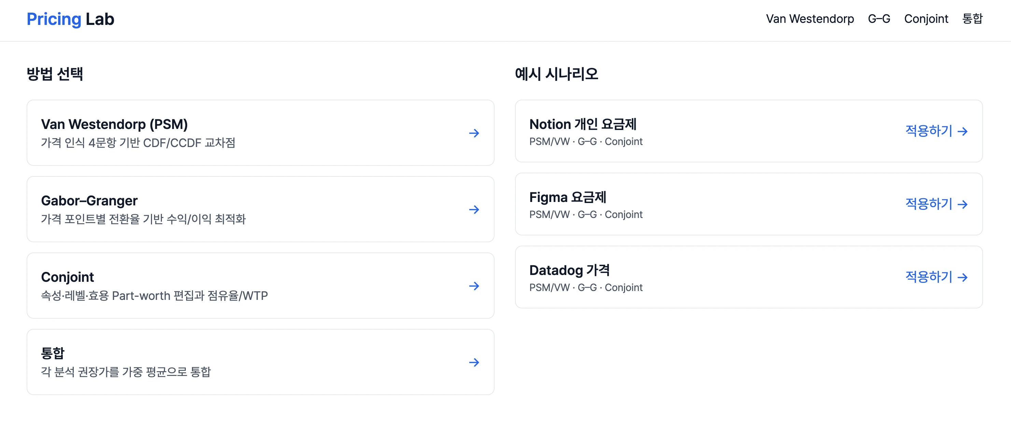Viewport: 1011px width, 421px height.
Task: Open the Van Westendorp (PSM) method title
Action: (x=114, y=124)
